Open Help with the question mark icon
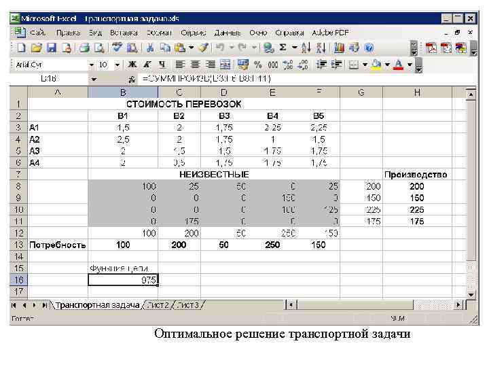The width and height of the screenshot is (489, 367). click(369, 48)
